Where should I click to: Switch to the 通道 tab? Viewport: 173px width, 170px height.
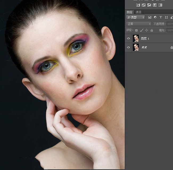pos(138,12)
